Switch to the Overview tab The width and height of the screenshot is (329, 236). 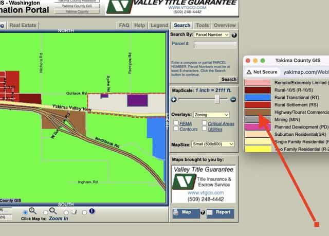click(225, 25)
